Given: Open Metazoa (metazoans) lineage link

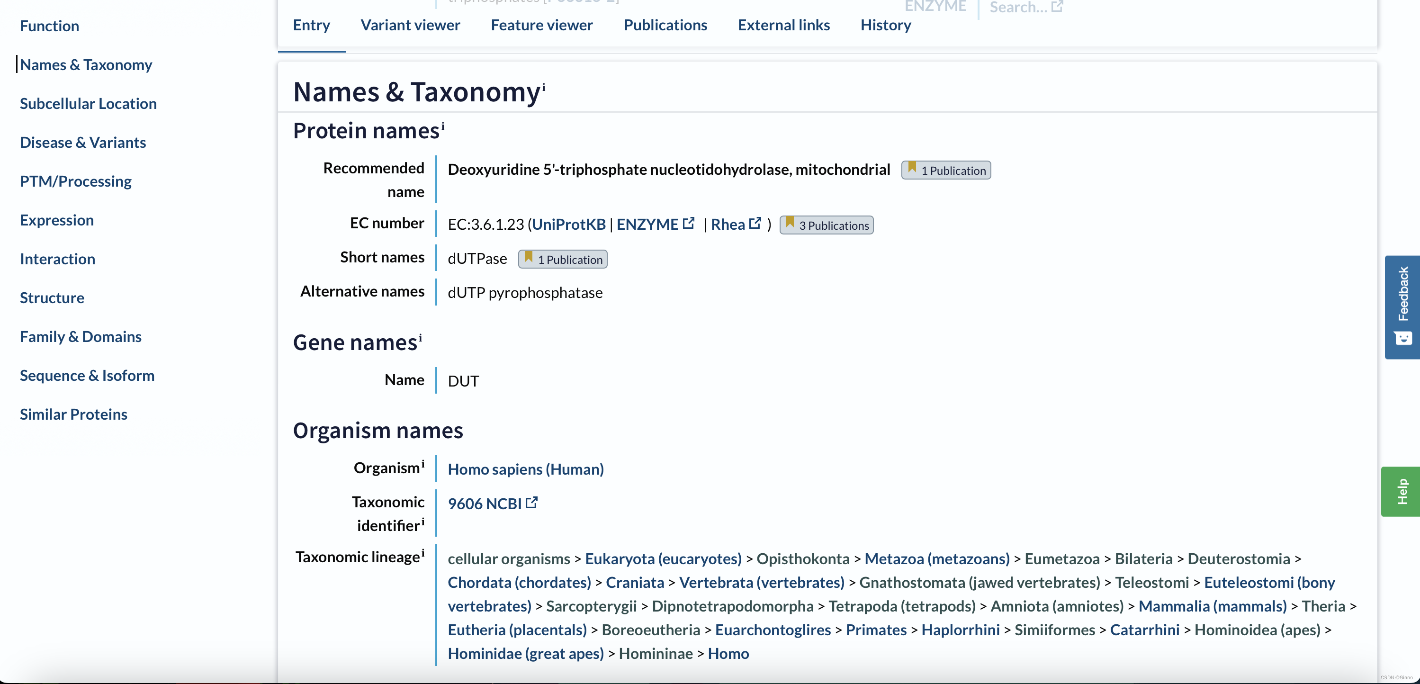Looking at the screenshot, I should coord(937,559).
